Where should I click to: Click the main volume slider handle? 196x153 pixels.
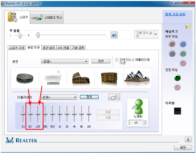[38, 35]
